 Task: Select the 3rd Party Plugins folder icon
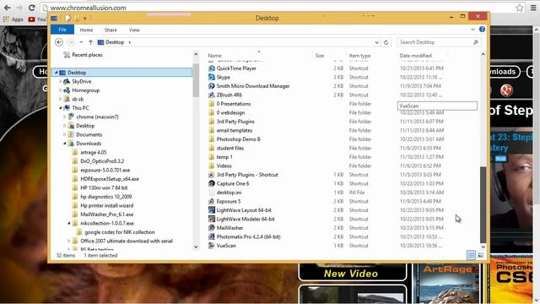[x=212, y=122]
